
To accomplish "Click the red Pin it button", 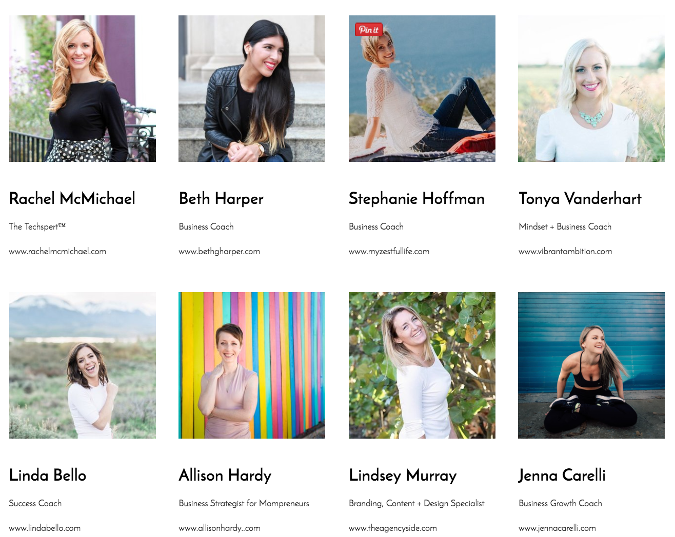I will (x=368, y=29).
